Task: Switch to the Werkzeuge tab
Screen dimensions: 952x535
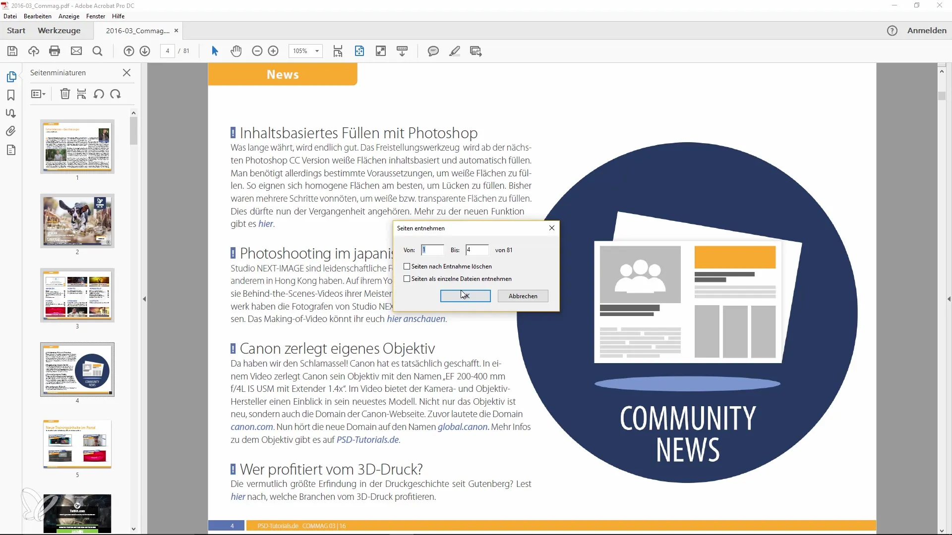Action: [59, 31]
